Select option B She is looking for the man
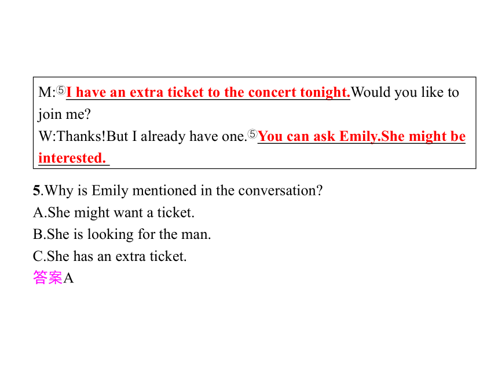498x374 pixels. 122,234
